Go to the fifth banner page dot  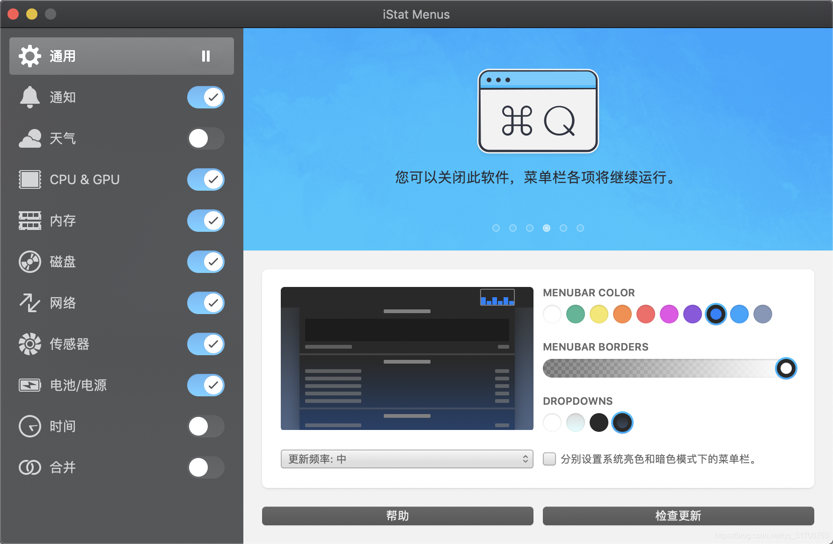[563, 228]
